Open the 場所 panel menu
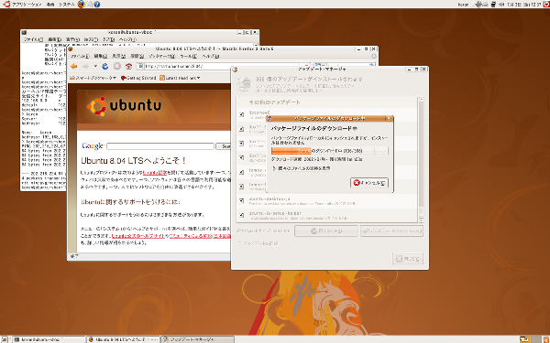 (x=50, y=5)
